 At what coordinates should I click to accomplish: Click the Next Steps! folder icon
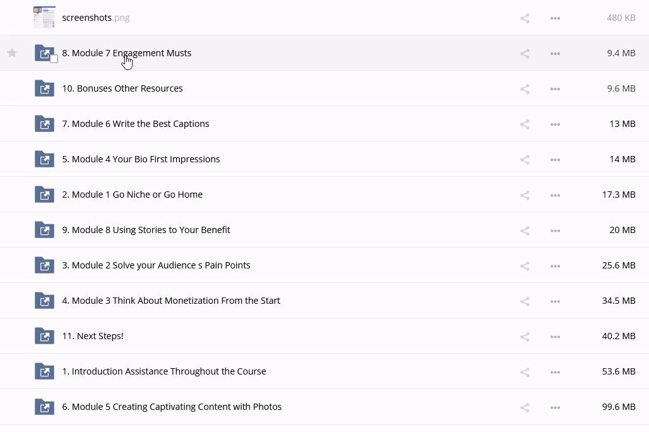point(44,336)
